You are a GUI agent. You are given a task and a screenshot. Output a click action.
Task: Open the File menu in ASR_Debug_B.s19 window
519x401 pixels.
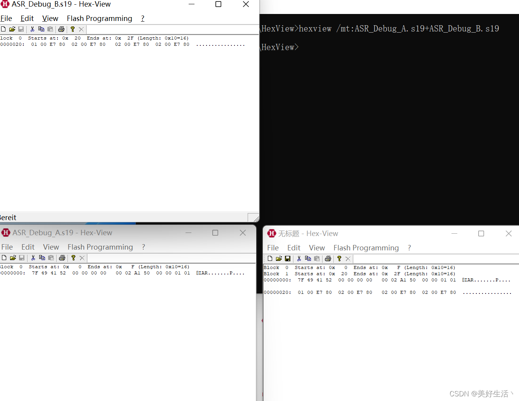click(6, 18)
